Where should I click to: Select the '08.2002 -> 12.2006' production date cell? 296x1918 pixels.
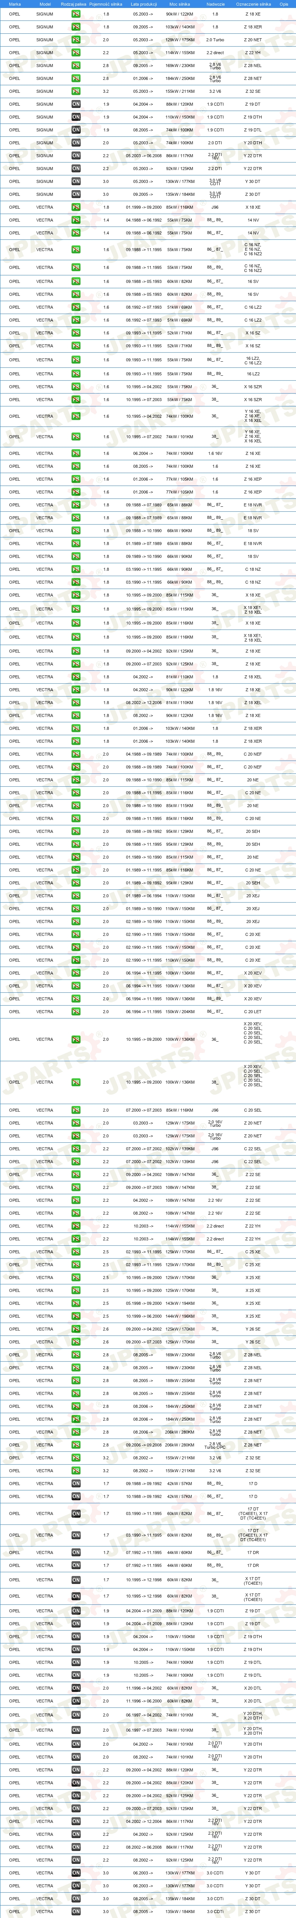[x=143, y=702]
